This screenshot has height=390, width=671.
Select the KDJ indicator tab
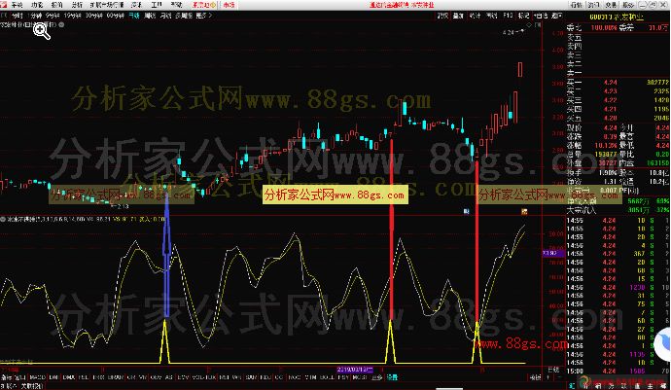point(265,377)
